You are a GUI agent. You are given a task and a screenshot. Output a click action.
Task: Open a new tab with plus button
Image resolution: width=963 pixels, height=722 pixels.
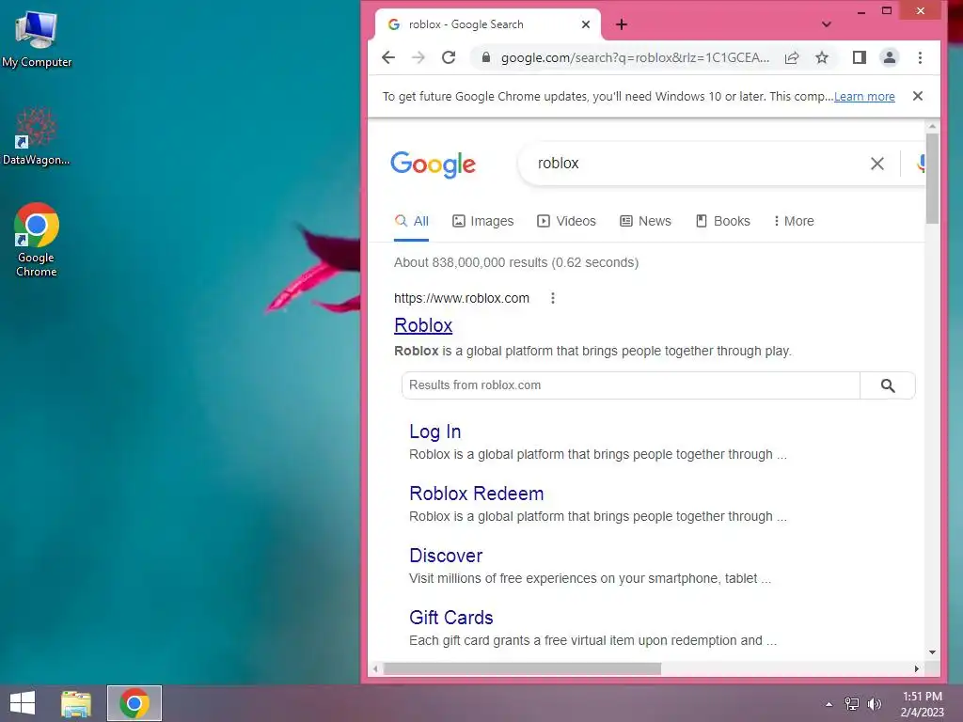pyautogui.click(x=622, y=24)
